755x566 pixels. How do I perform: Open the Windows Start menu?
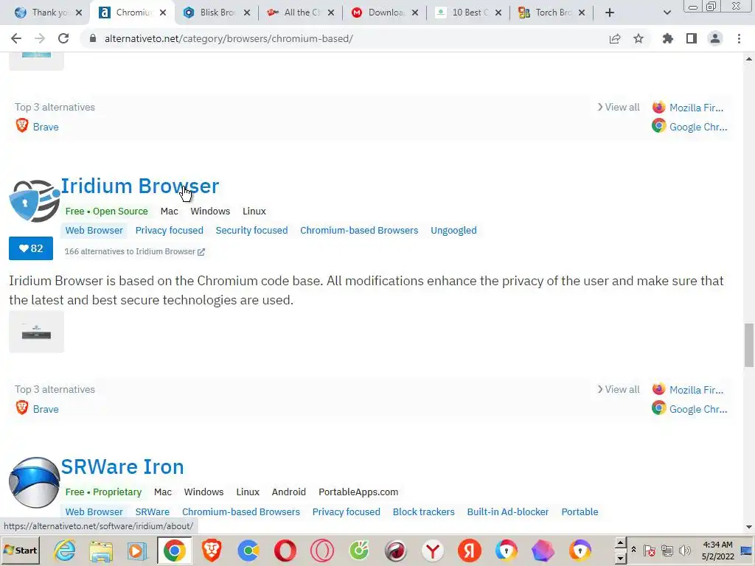(20, 550)
